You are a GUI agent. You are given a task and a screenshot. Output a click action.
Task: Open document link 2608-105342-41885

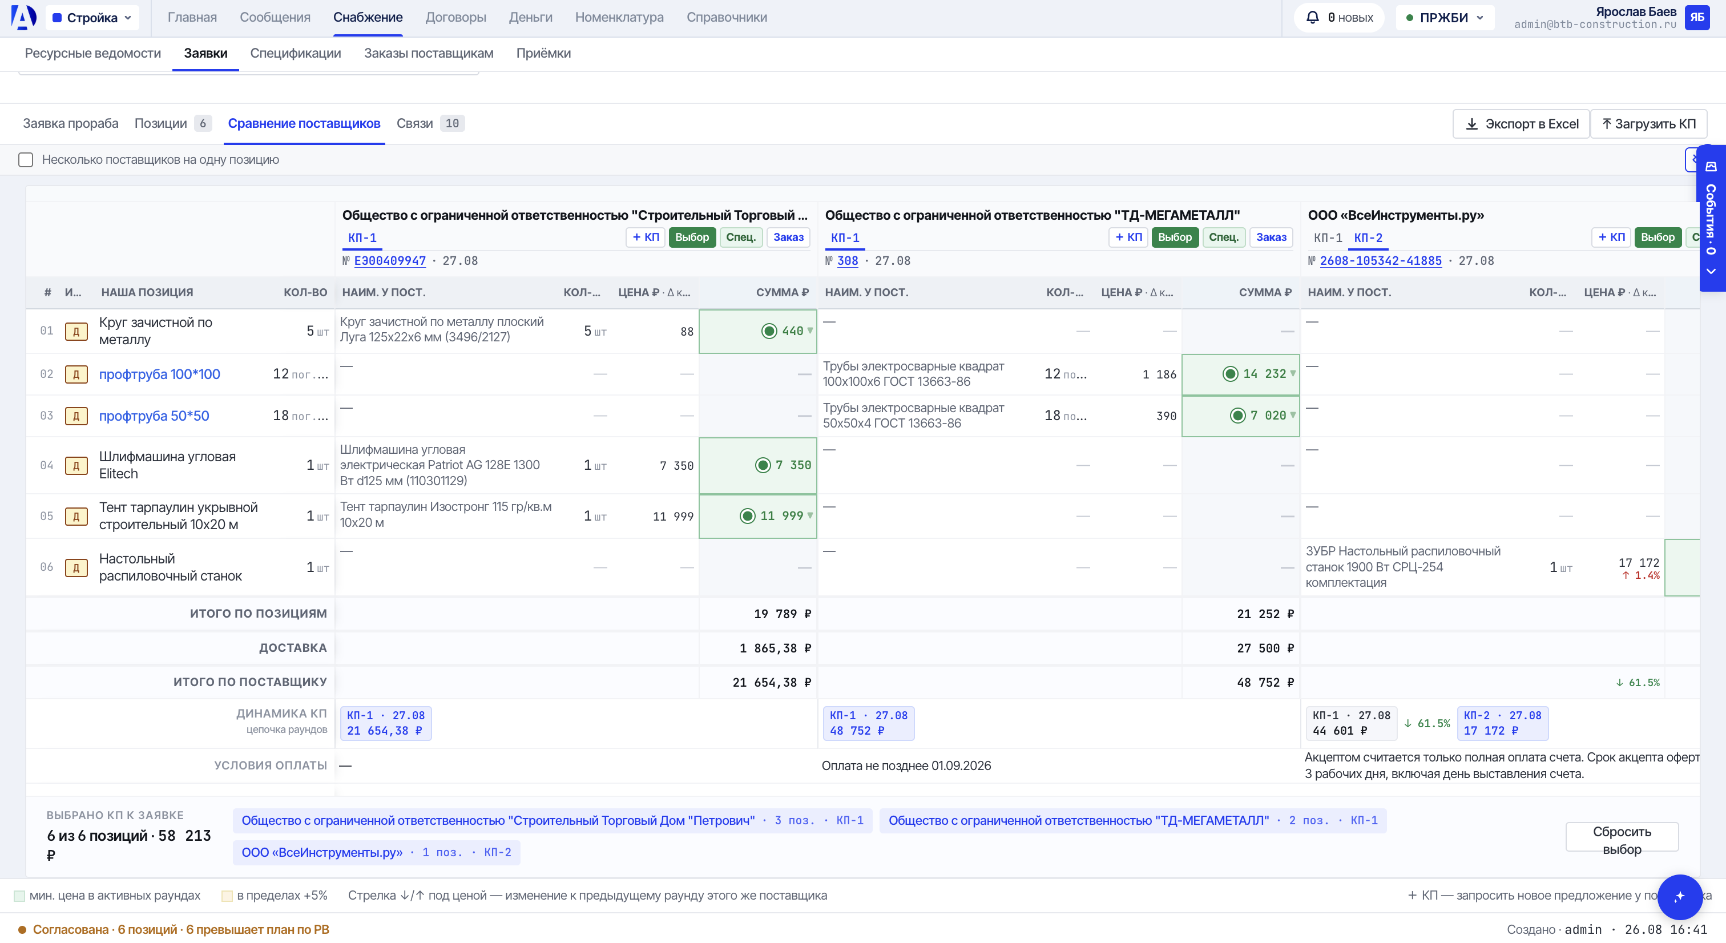pyautogui.click(x=1380, y=261)
